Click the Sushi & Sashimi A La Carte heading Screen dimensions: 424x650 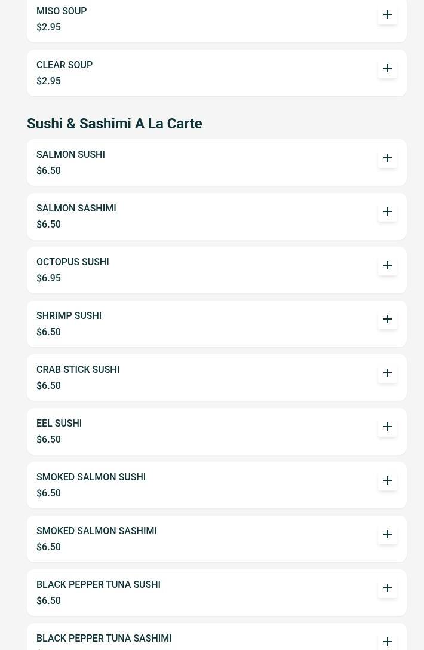114,124
